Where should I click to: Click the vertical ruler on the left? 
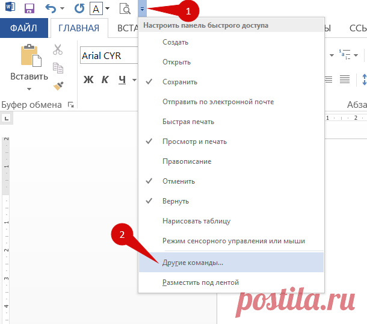tap(6, 229)
